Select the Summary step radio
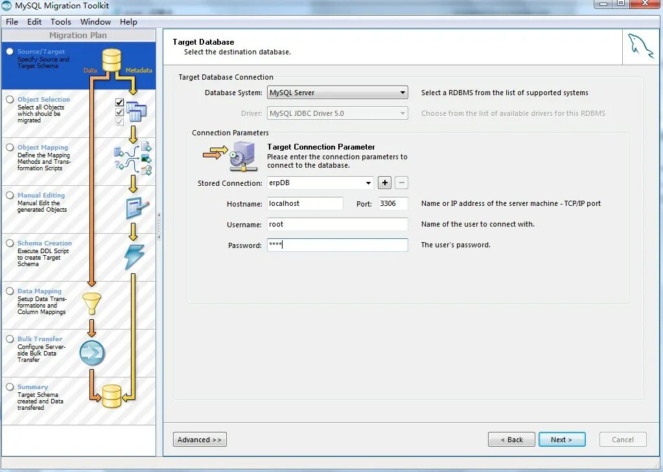Viewport: 663px width, 472px height. tap(10, 387)
